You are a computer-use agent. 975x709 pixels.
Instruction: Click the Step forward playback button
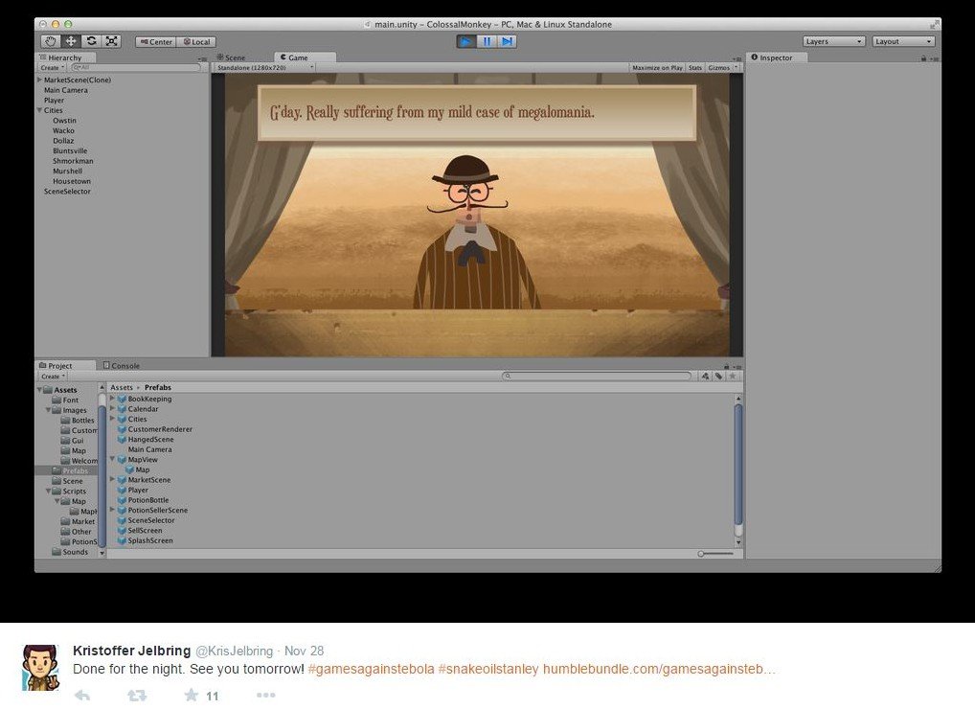click(507, 41)
